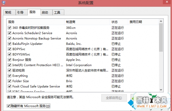This screenshot has width=172, height=111.
Task: Click 已停止 status of Intel(R) Content row
Action: pyautogui.click(x=116, y=65)
